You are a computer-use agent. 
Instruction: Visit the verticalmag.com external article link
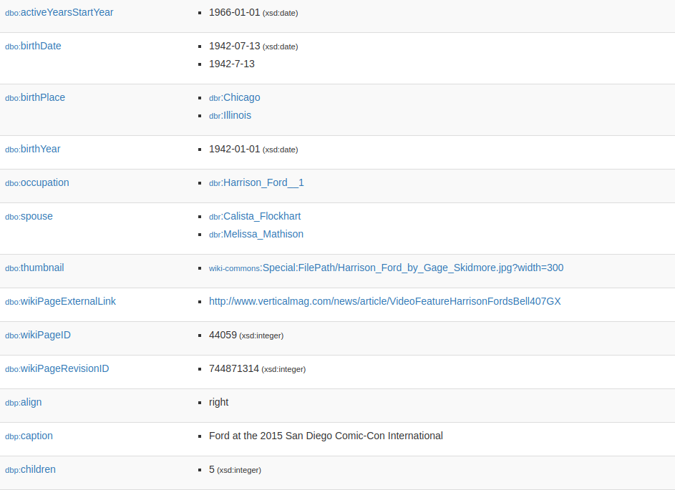click(384, 301)
